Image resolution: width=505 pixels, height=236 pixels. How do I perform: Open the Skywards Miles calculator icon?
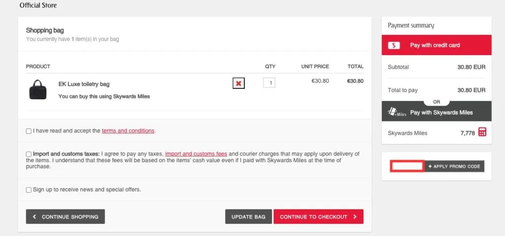point(482,132)
